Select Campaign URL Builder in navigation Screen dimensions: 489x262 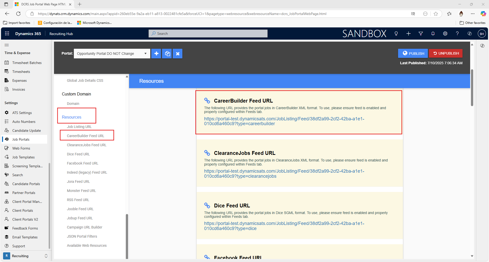click(85, 227)
